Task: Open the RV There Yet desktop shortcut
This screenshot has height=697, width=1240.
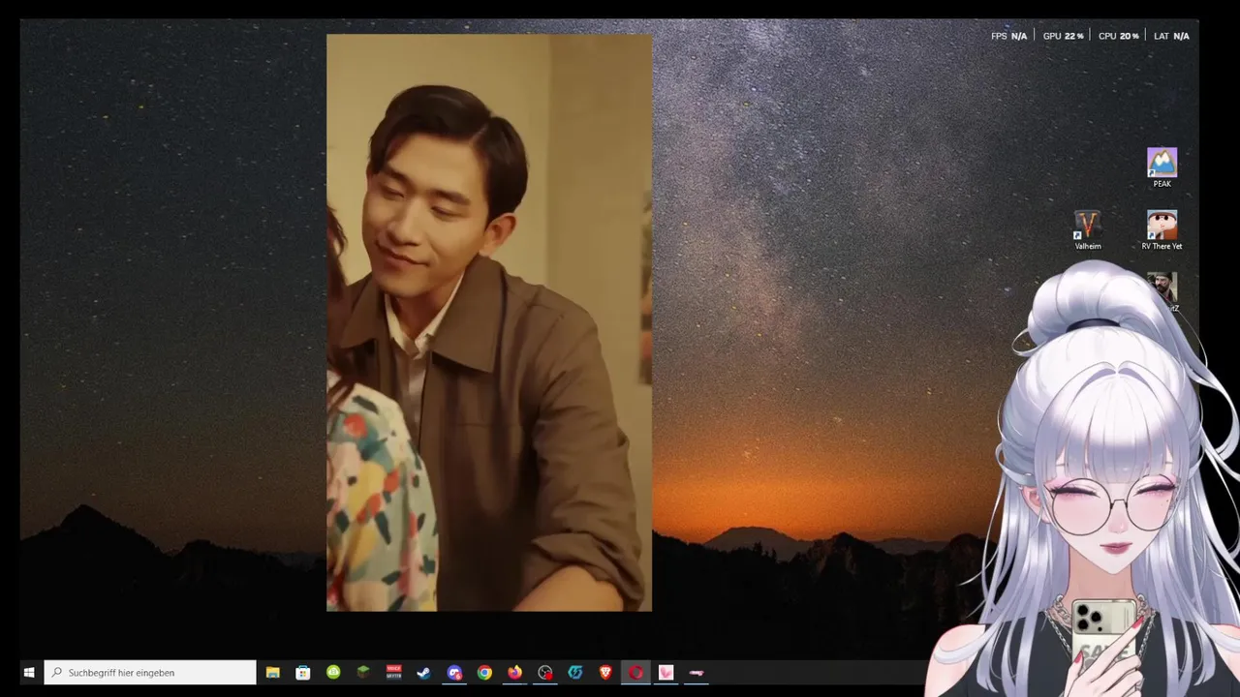Action: (x=1162, y=230)
